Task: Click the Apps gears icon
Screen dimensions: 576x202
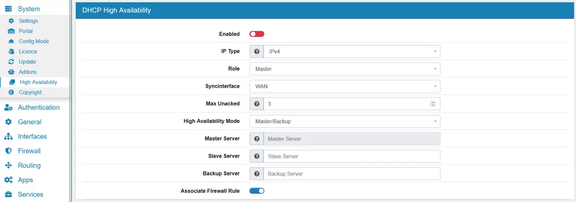Action: click(x=8, y=180)
